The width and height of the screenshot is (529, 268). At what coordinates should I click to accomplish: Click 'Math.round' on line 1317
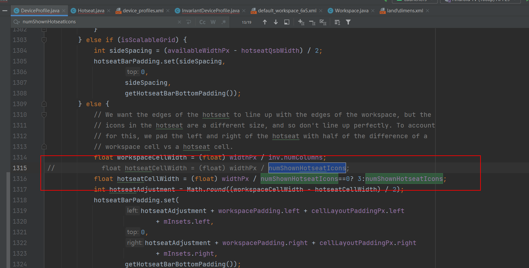click(x=206, y=189)
